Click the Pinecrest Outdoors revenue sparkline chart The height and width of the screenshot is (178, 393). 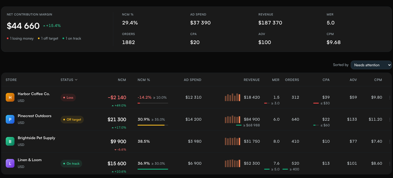233,119
